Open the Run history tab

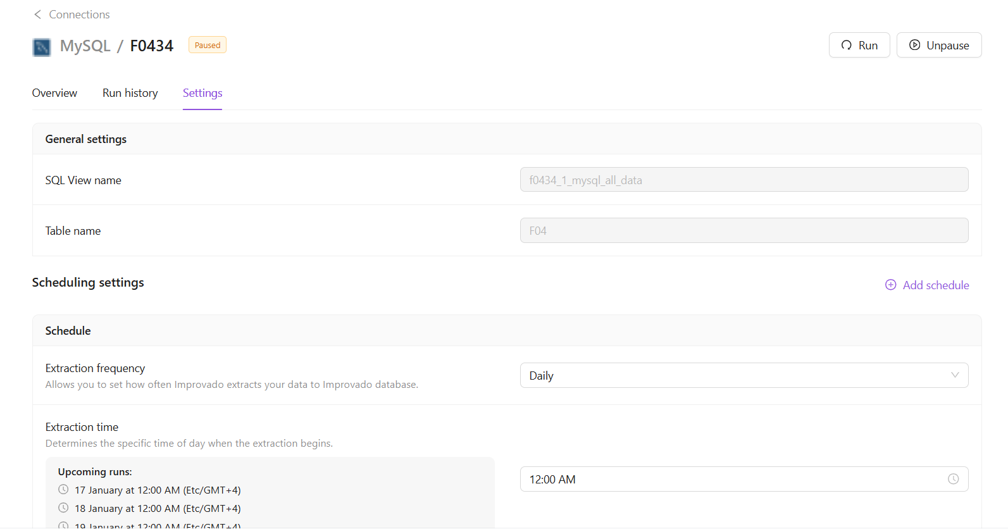click(130, 93)
